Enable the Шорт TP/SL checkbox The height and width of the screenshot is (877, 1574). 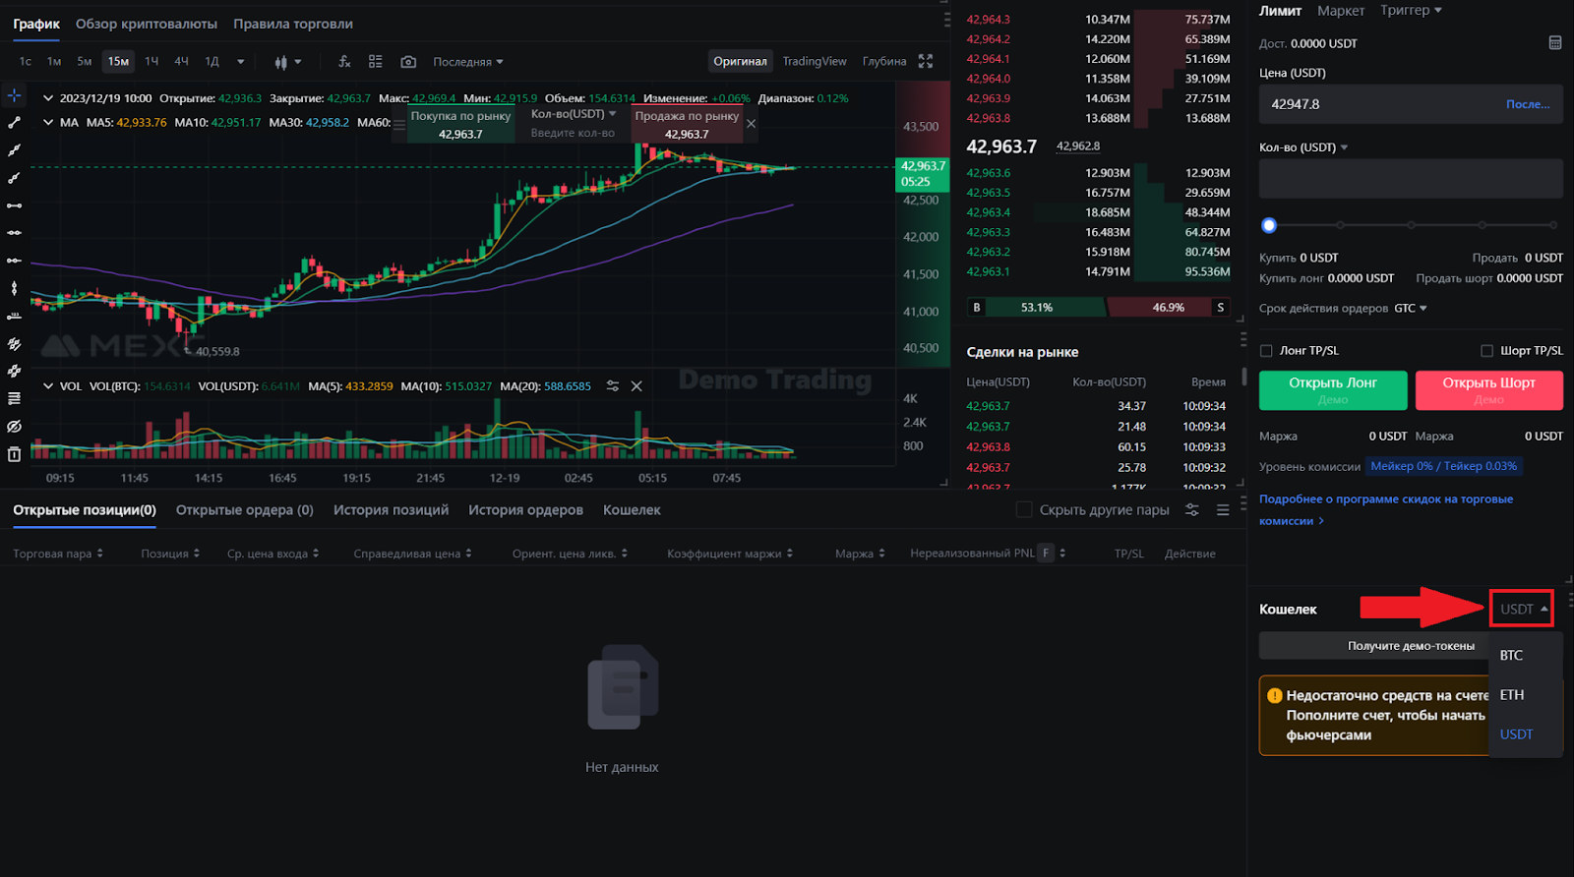coord(1486,351)
